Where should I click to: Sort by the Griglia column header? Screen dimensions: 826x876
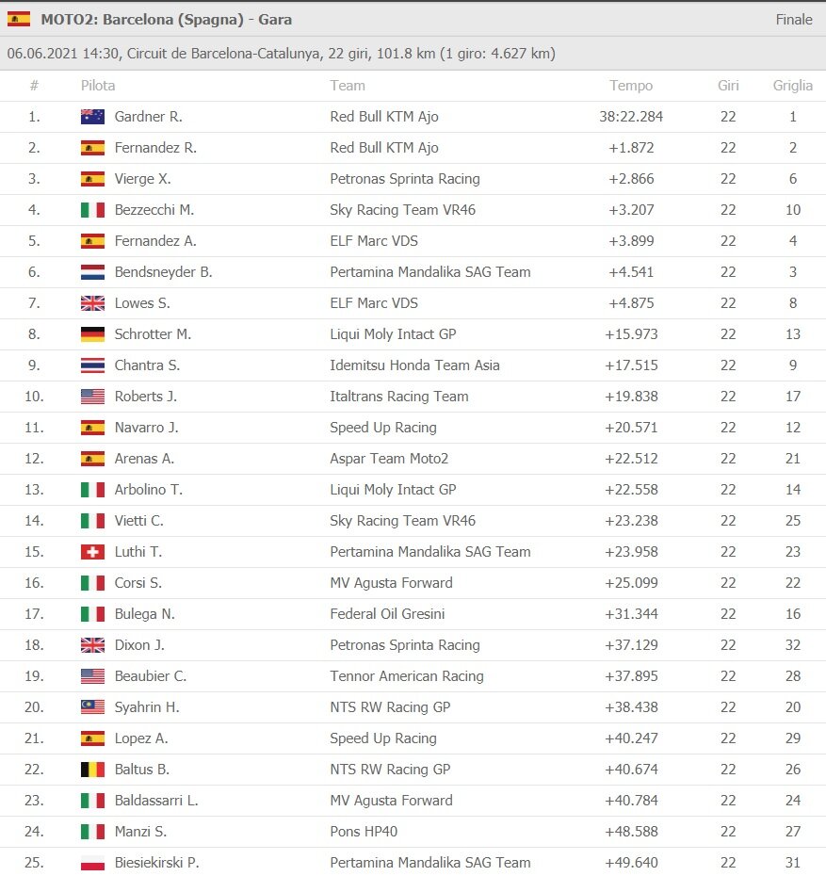pyautogui.click(x=793, y=86)
